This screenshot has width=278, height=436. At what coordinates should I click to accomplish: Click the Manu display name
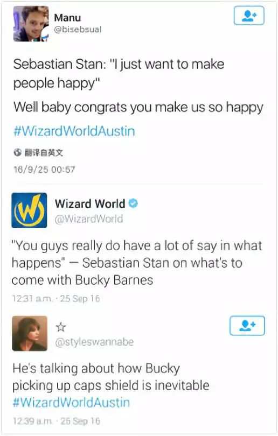pos(68,18)
